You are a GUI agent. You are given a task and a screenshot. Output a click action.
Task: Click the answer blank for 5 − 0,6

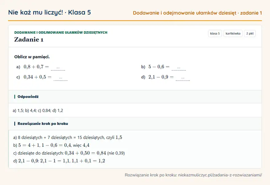pyautogui.click(x=179, y=68)
